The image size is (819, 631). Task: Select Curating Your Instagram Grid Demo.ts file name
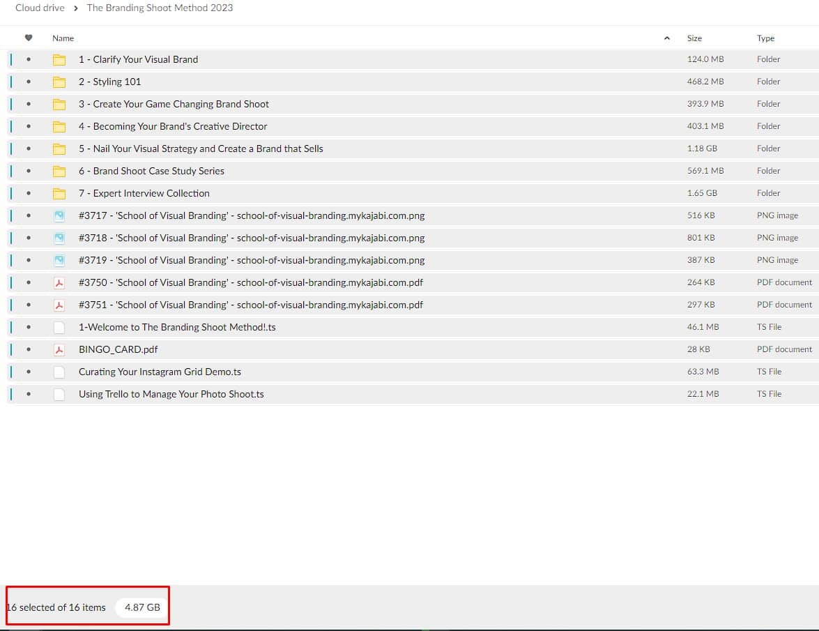coord(160,372)
